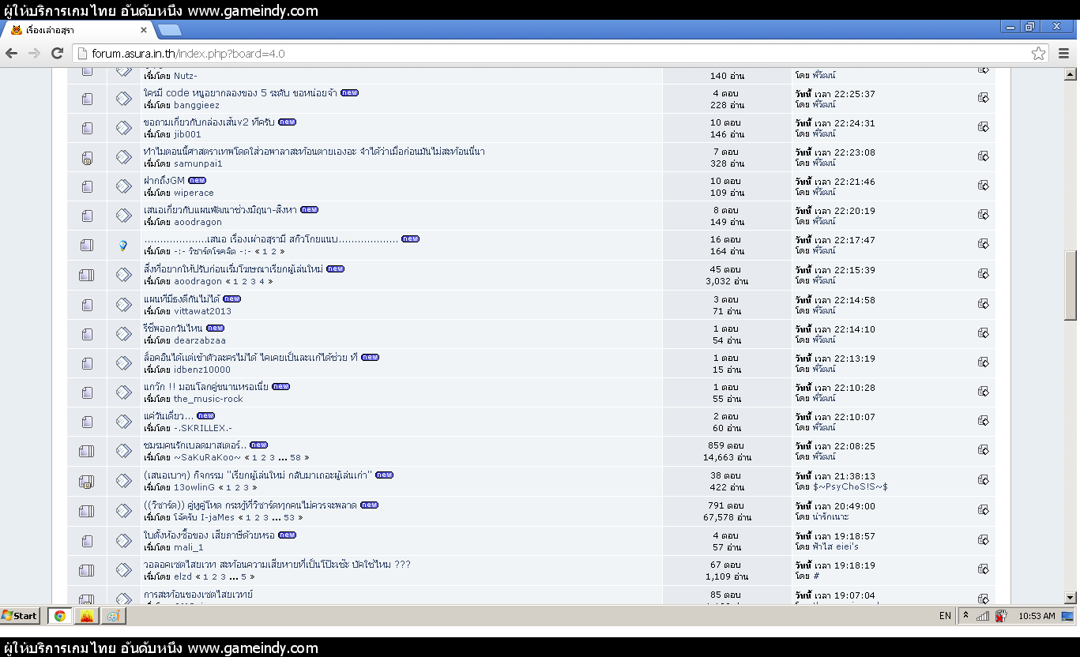Click the page's vertical scrollbar thumb
The image size is (1080, 657).
coord(1071,284)
